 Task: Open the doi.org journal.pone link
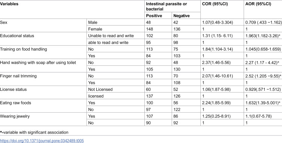click(x=42, y=141)
